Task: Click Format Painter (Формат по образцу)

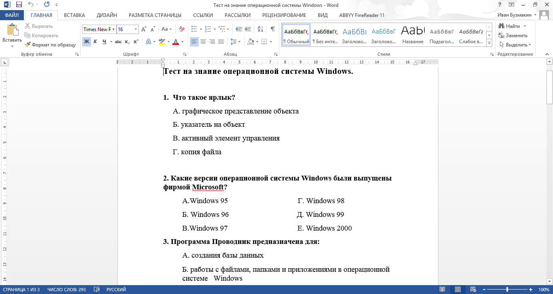Action: click(50, 45)
